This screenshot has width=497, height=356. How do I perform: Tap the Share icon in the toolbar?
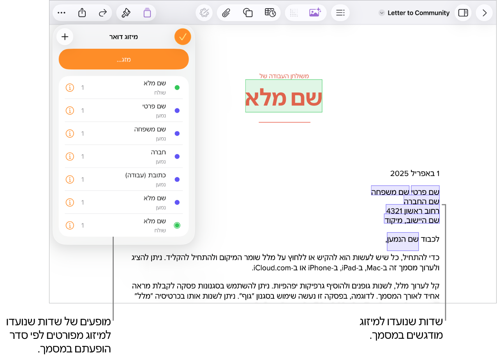pos(82,13)
